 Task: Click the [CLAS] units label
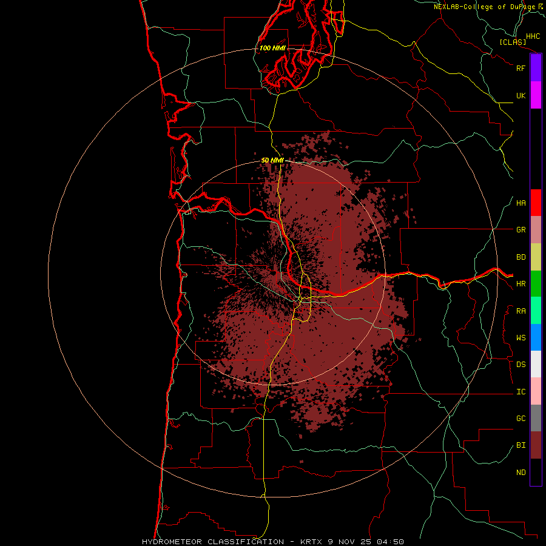coord(513,42)
